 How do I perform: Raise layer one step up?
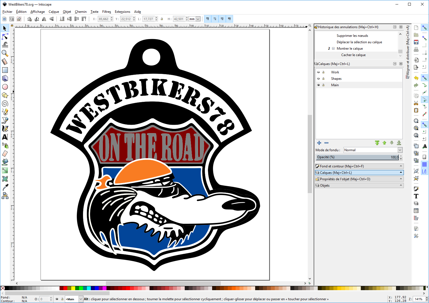pos(384,143)
